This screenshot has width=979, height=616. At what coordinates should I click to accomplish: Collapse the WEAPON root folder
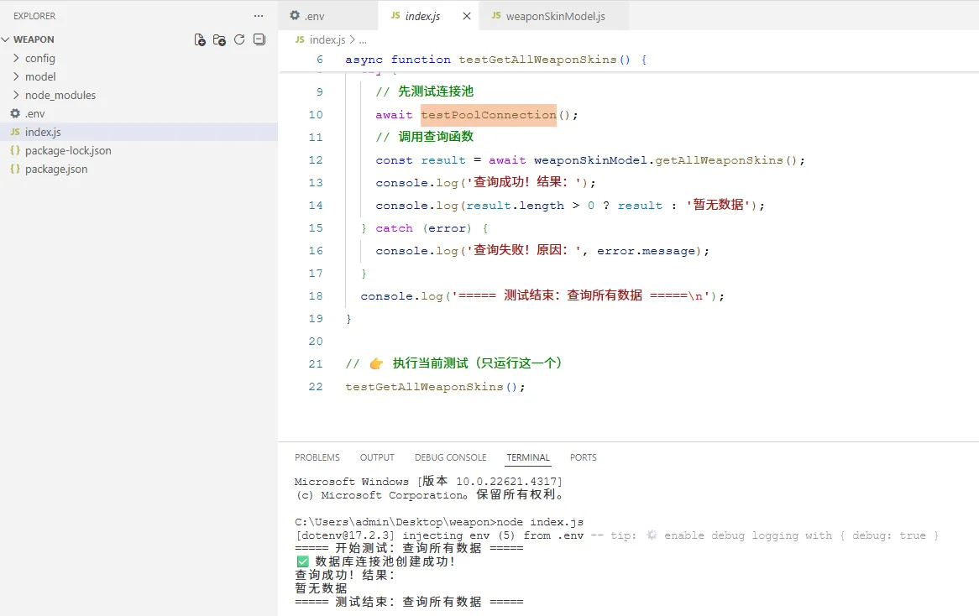pyautogui.click(x=6, y=39)
